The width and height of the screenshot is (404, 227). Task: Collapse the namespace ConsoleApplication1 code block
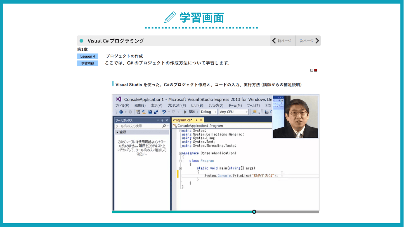click(180, 153)
